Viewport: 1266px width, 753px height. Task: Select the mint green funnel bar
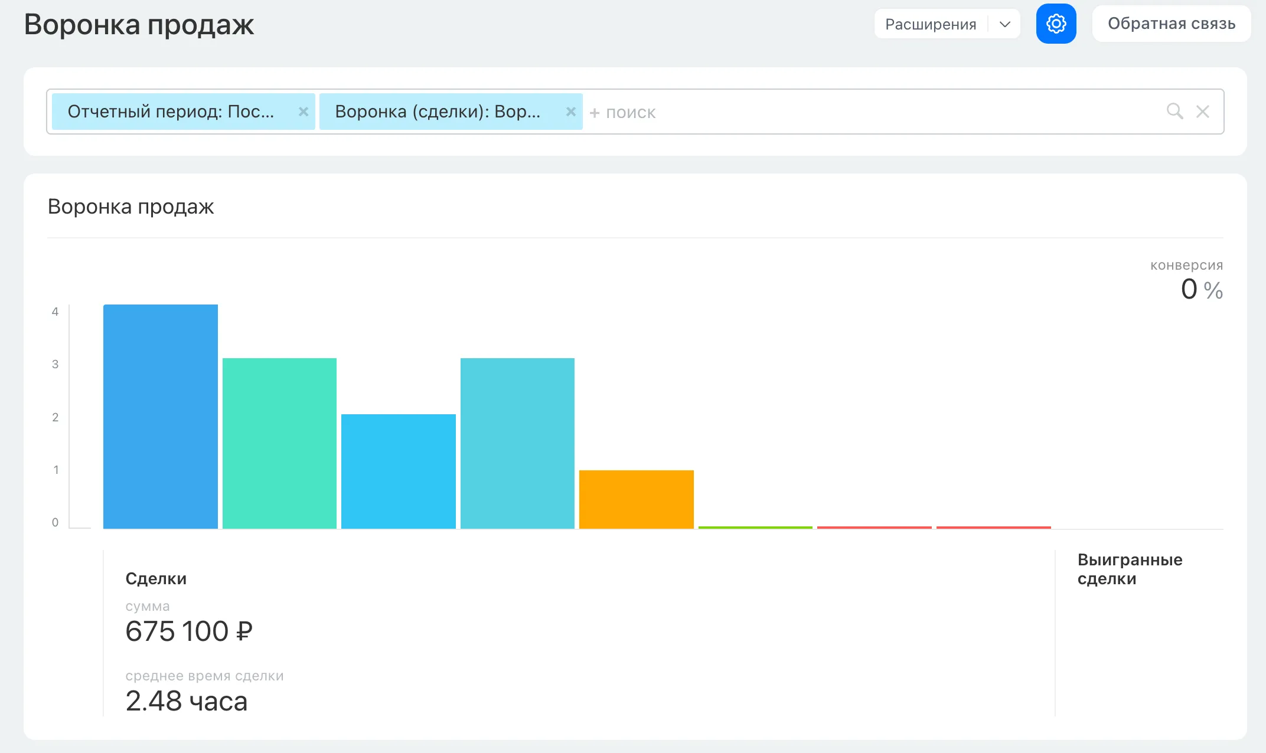click(279, 443)
